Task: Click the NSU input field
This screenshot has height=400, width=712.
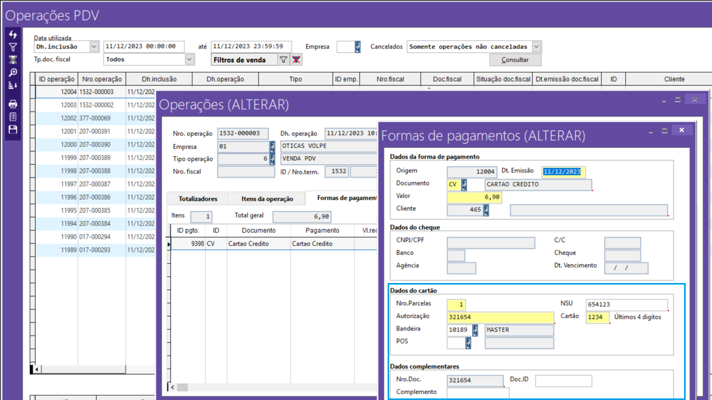Action: point(626,305)
